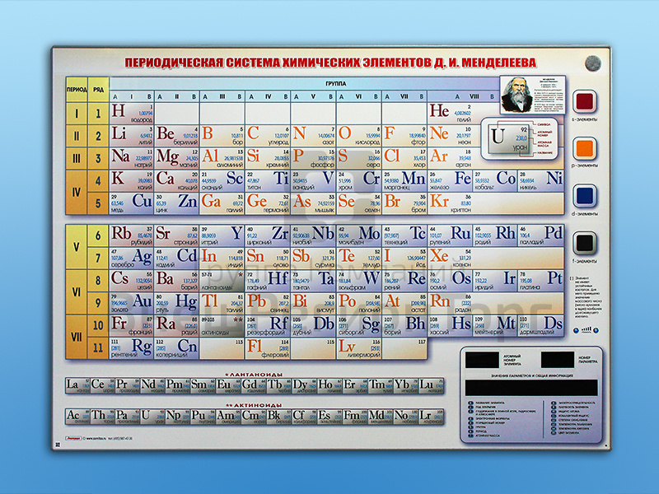Select period IV row header

click(x=77, y=190)
